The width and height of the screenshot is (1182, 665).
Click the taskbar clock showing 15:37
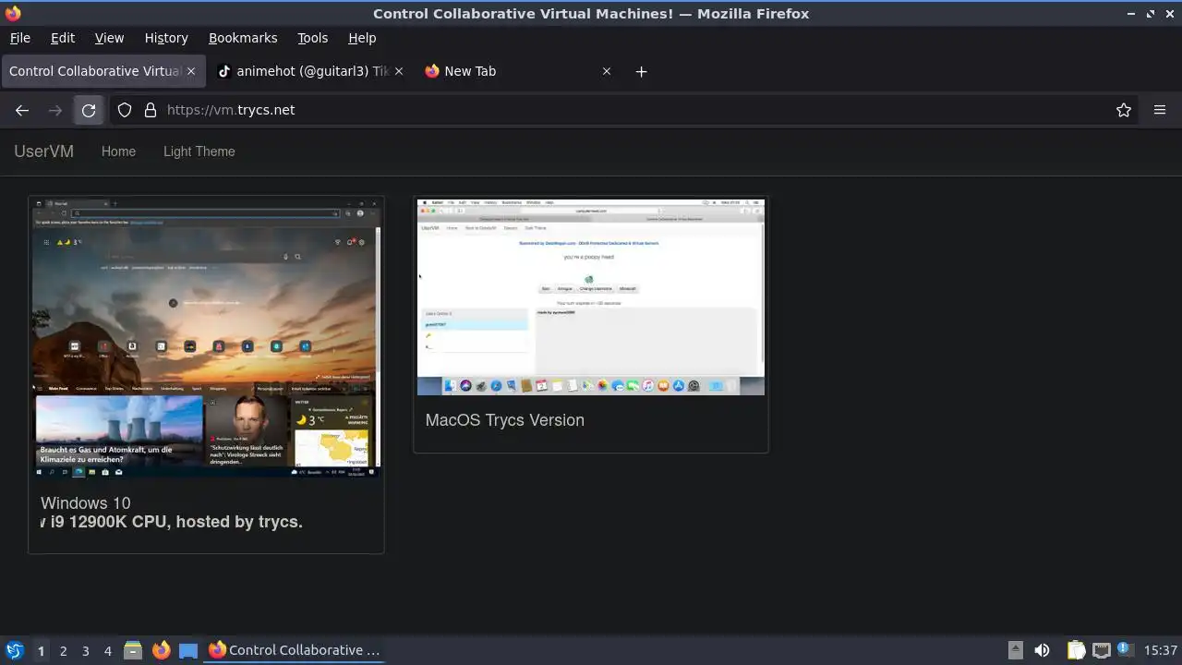coord(1161,650)
